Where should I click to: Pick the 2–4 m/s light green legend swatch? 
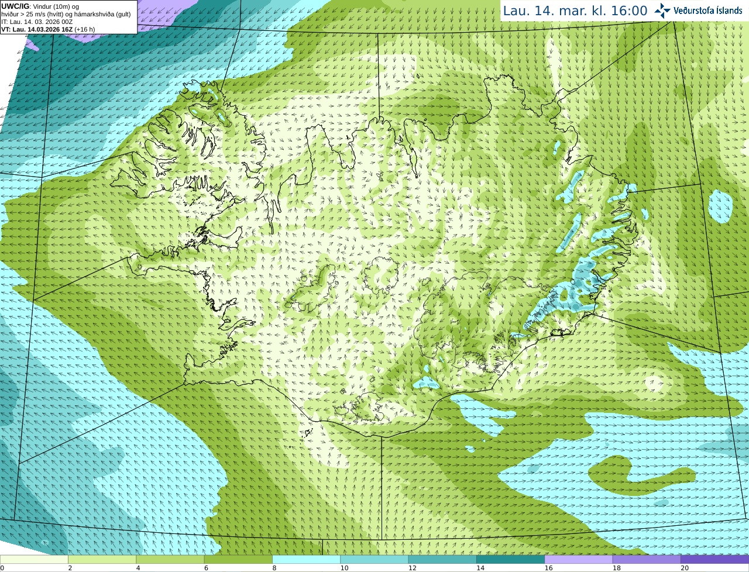(102, 559)
